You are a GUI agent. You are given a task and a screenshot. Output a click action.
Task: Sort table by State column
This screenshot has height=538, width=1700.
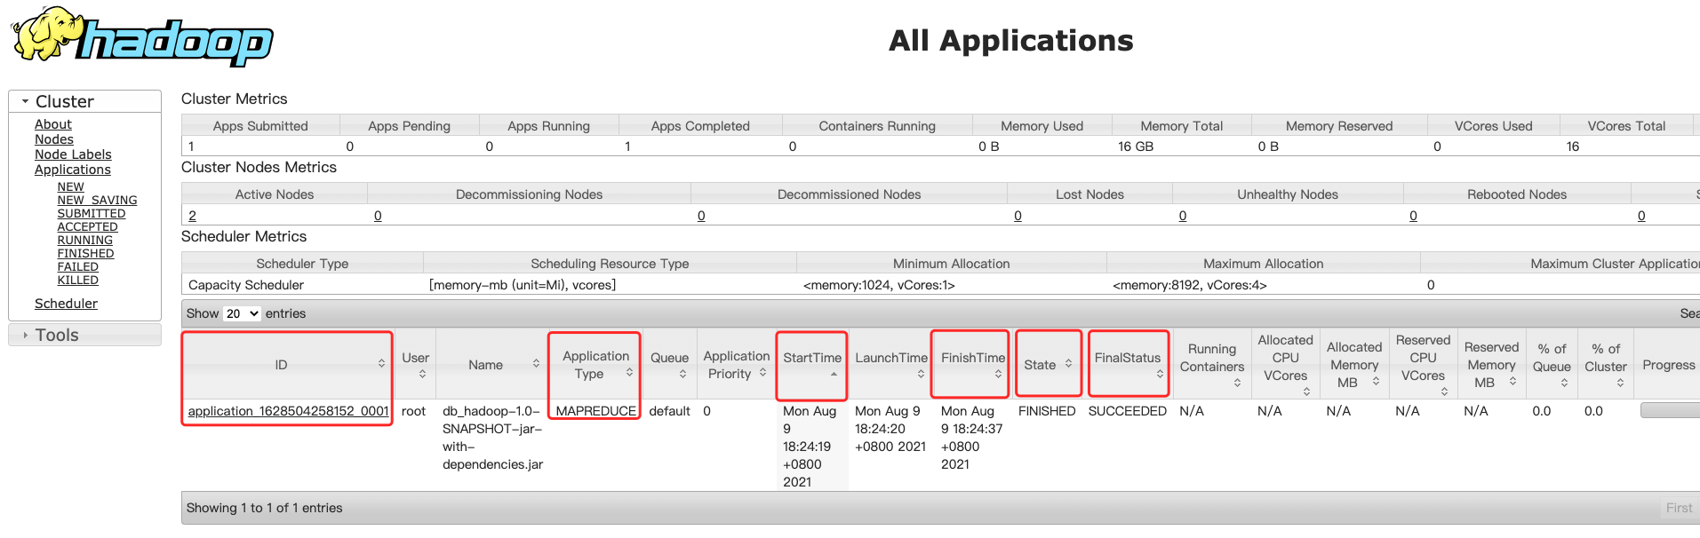tap(1048, 365)
